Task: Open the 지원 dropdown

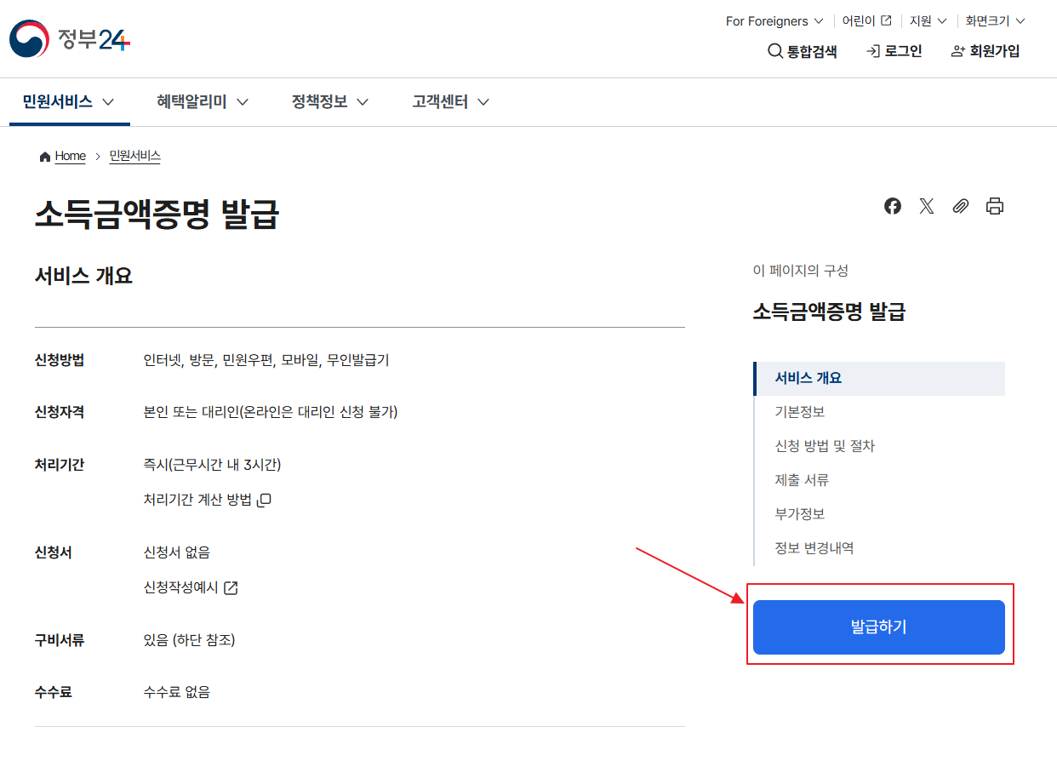Action: (x=927, y=20)
